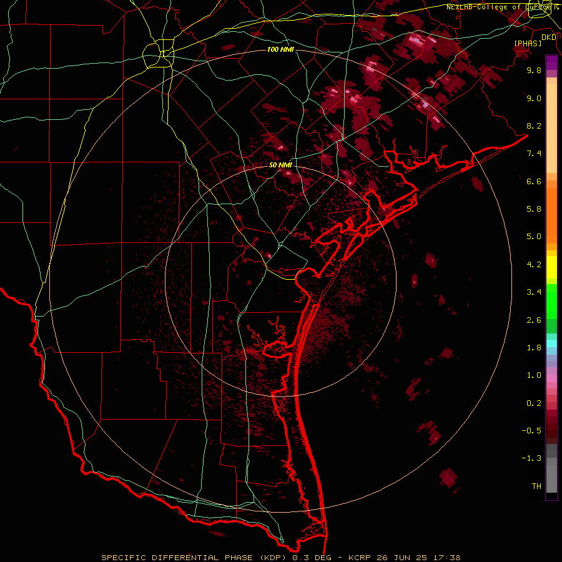Select the 1.0 value on the scale
The height and width of the screenshot is (562, 562).
534,375
